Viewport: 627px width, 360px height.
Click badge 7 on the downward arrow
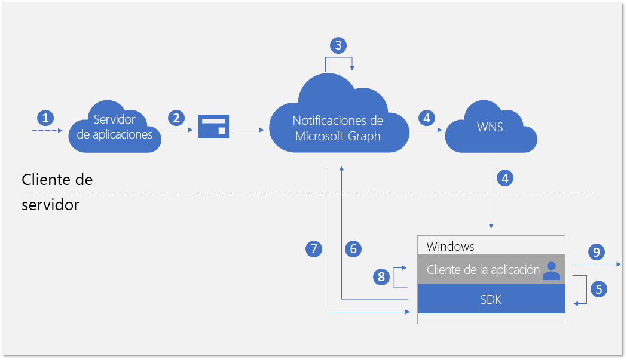click(313, 249)
